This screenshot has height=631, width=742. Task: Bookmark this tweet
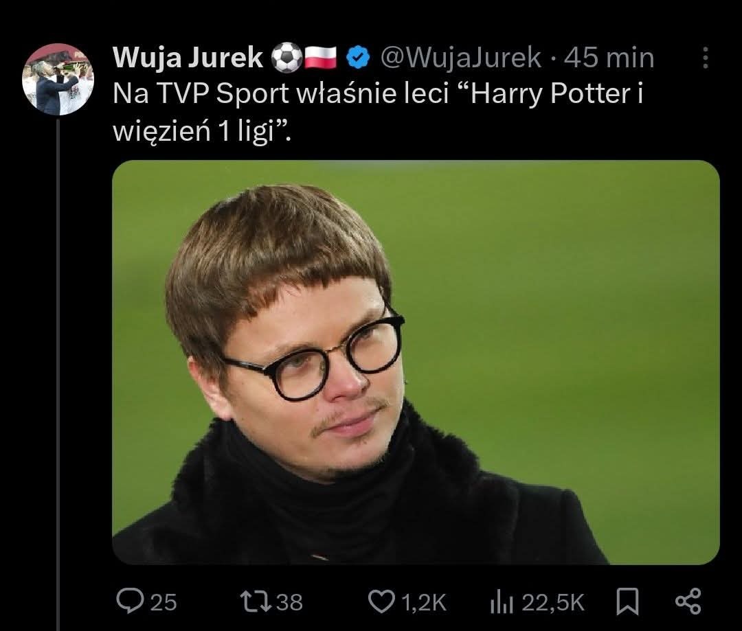pos(627,602)
